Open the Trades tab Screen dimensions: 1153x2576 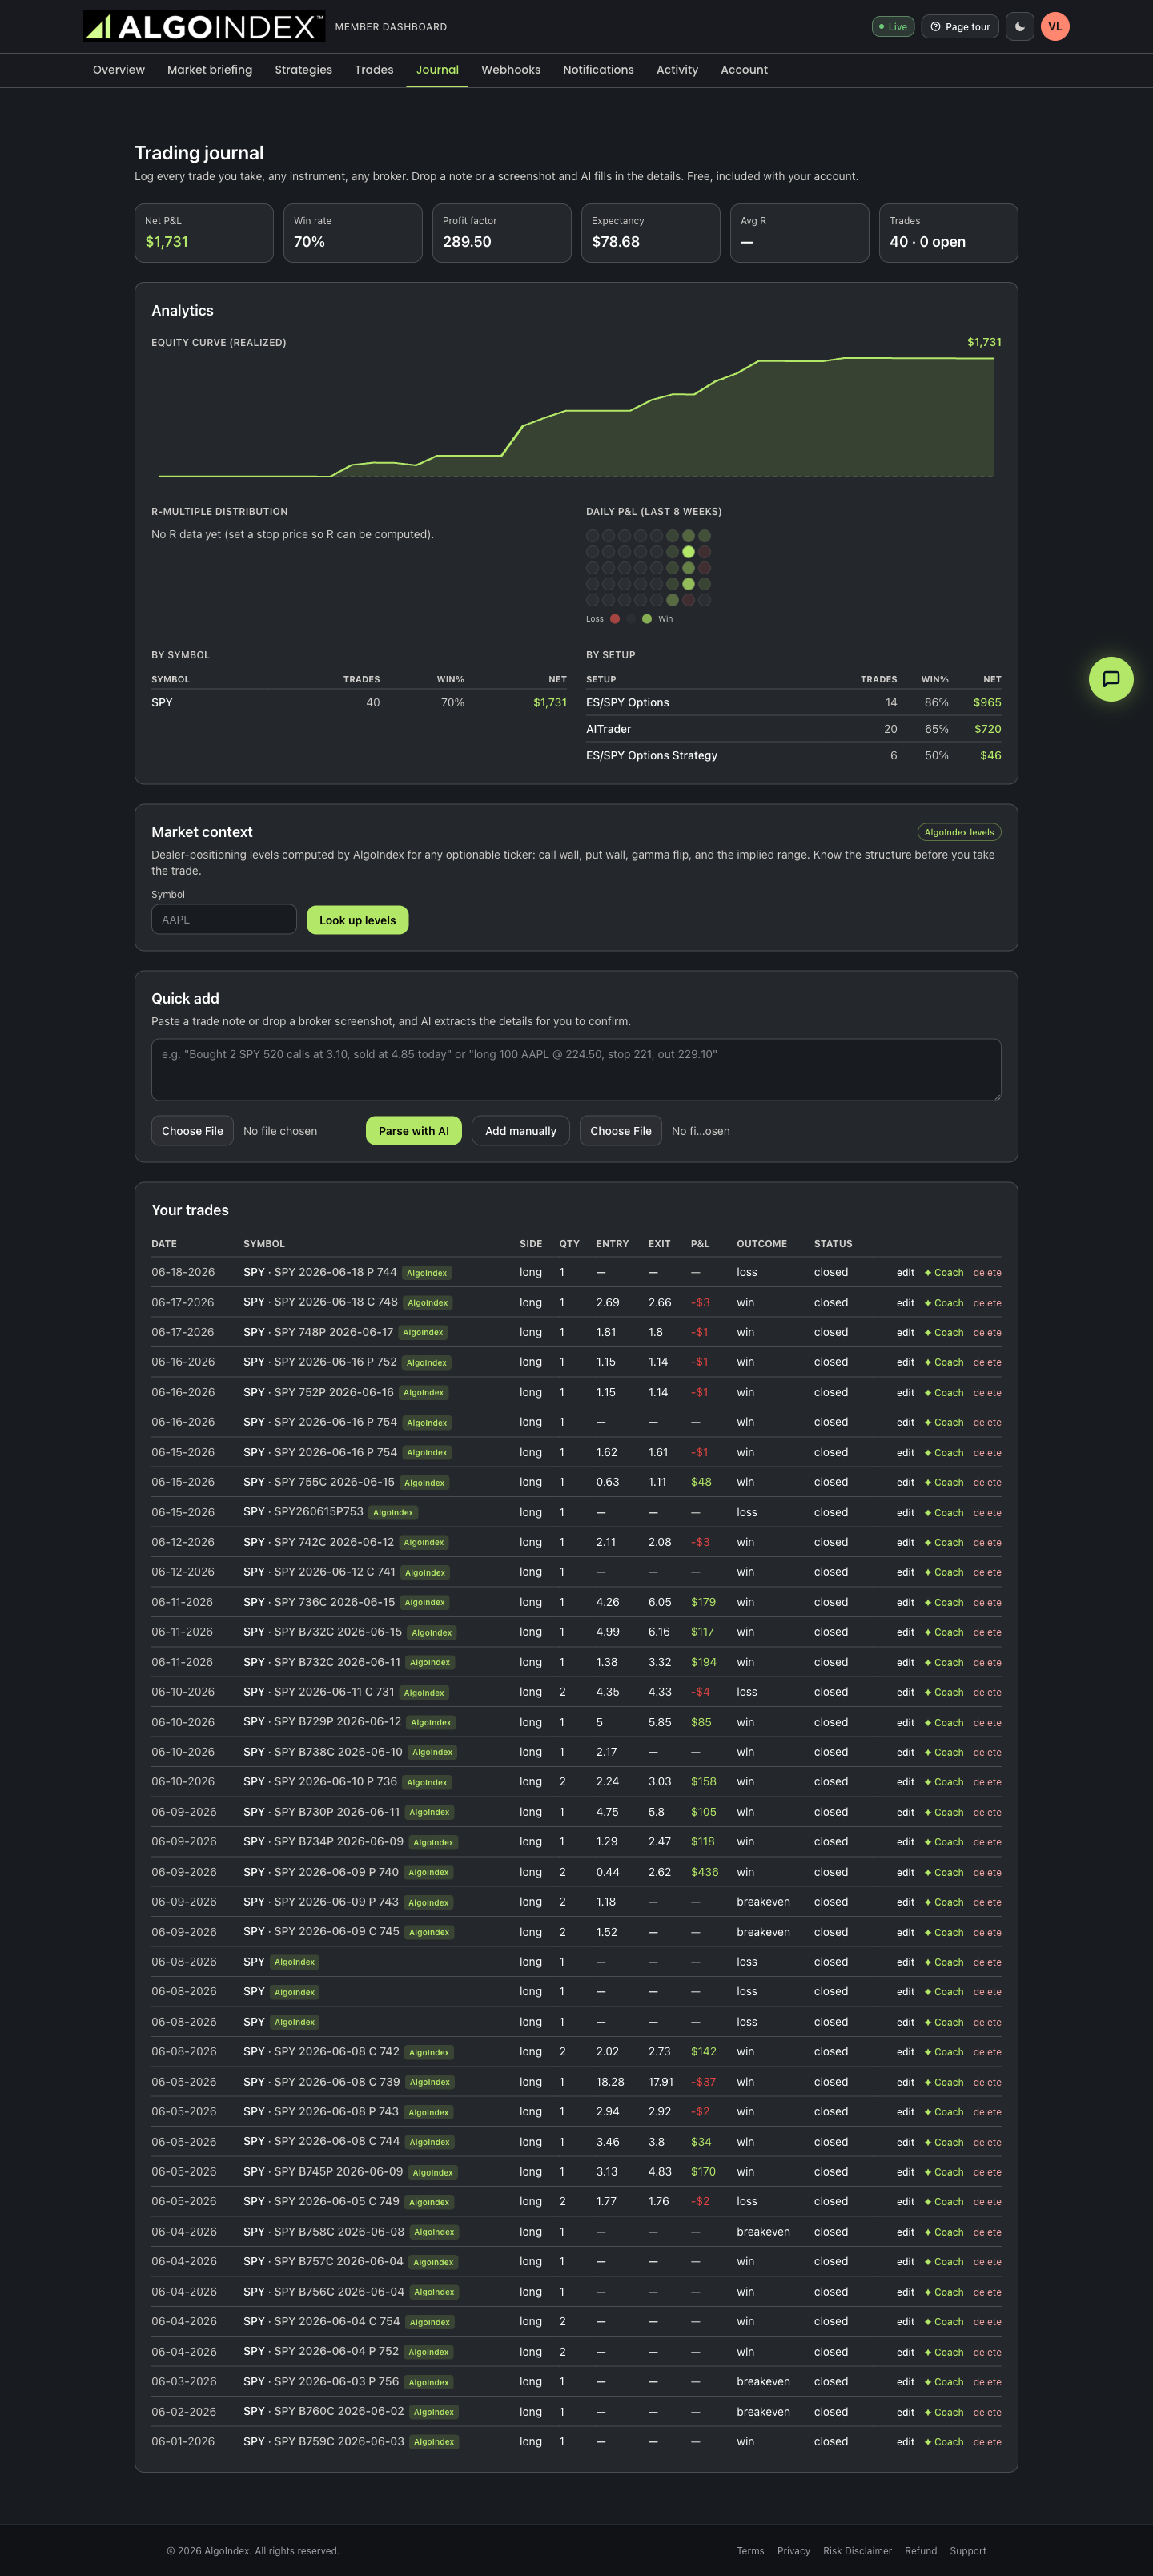tap(374, 70)
